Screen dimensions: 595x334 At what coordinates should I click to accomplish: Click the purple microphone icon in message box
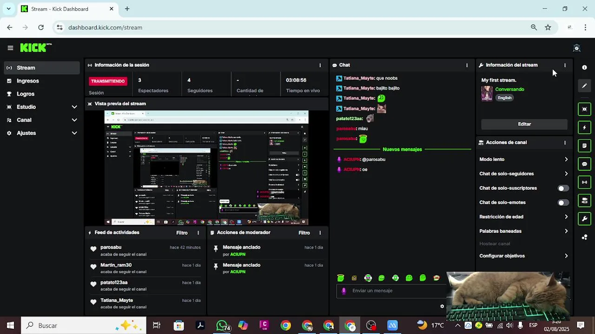click(344, 291)
